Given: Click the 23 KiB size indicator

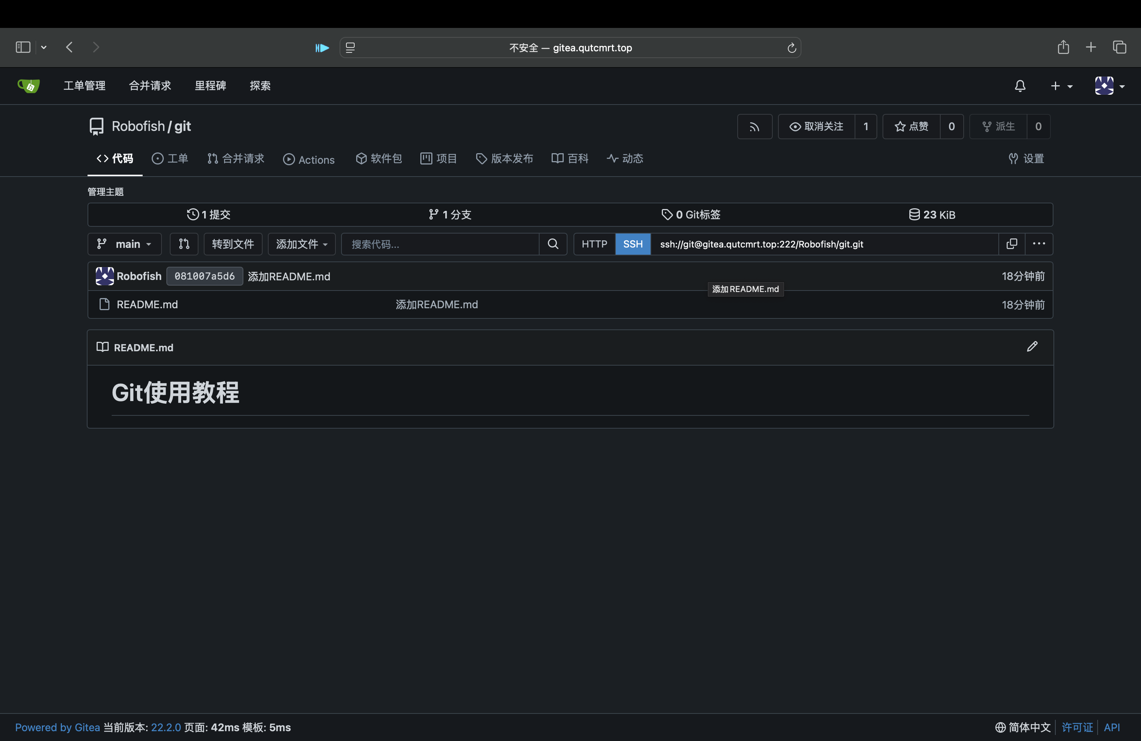Looking at the screenshot, I should tap(932, 215).
